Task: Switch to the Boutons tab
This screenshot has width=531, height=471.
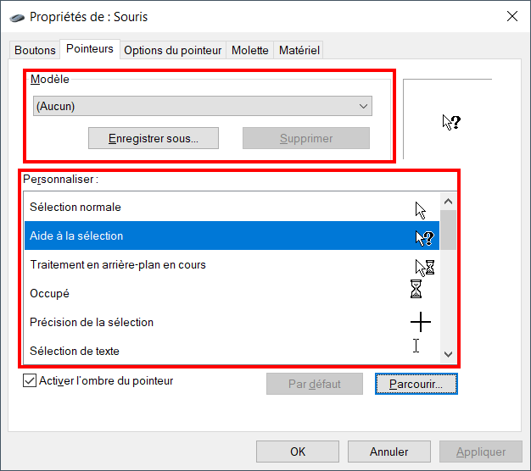Action: (35, 50)
